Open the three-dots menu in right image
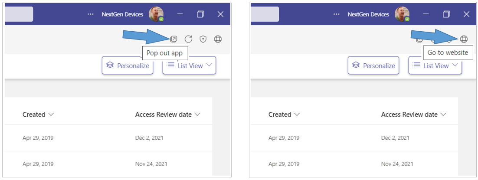478x180 pixels. 336,14
